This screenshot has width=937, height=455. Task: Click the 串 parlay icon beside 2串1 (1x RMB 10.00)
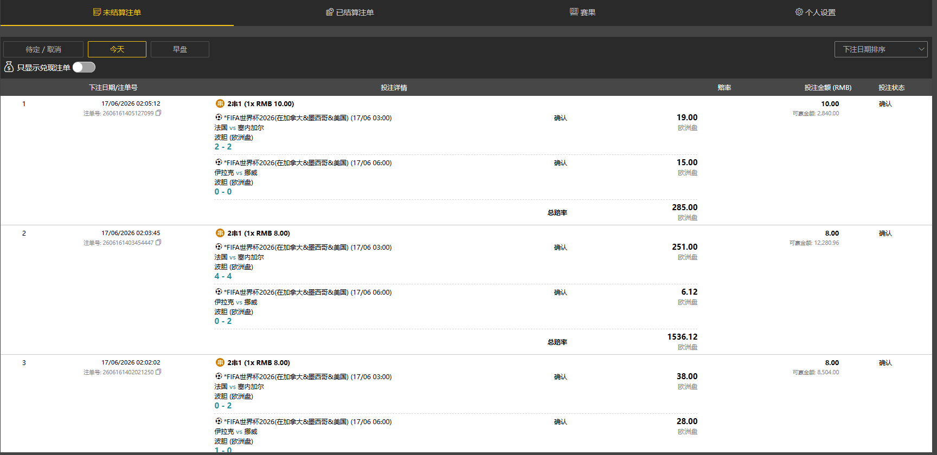coord(220,103)
